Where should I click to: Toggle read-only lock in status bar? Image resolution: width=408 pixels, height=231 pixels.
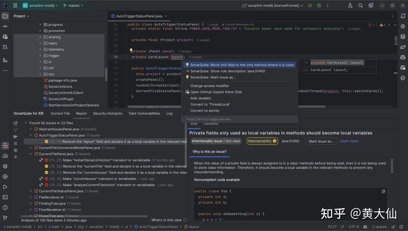coord(393,227)
